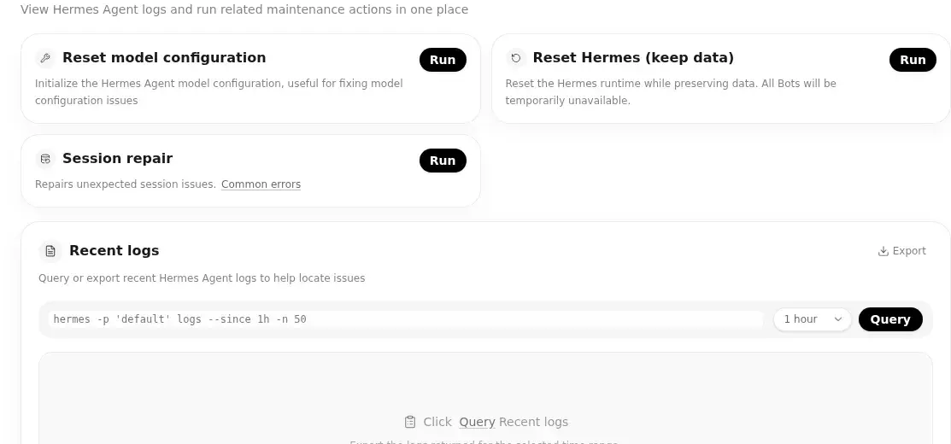Click the document icon next to Recent logs
Viewport: 951px width, 444px height.
(50, 251)
